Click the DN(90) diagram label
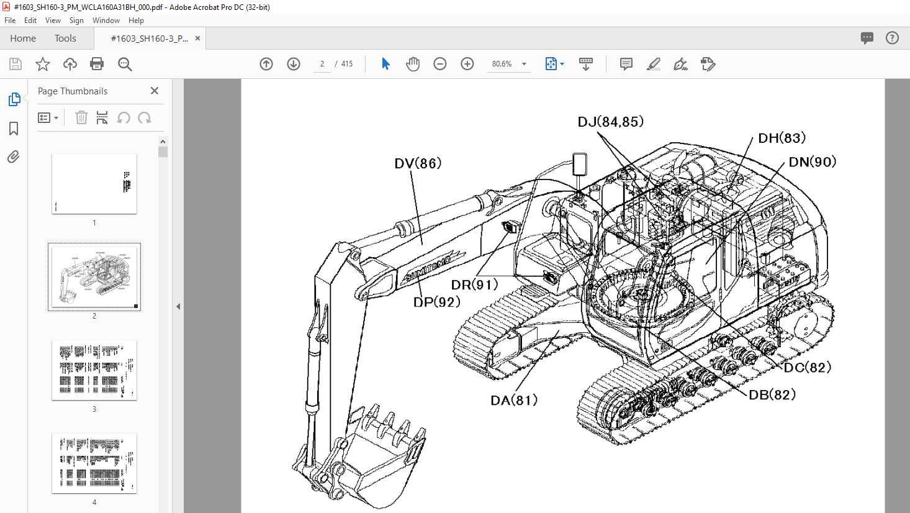910x513 pixels. pos(813,161)
